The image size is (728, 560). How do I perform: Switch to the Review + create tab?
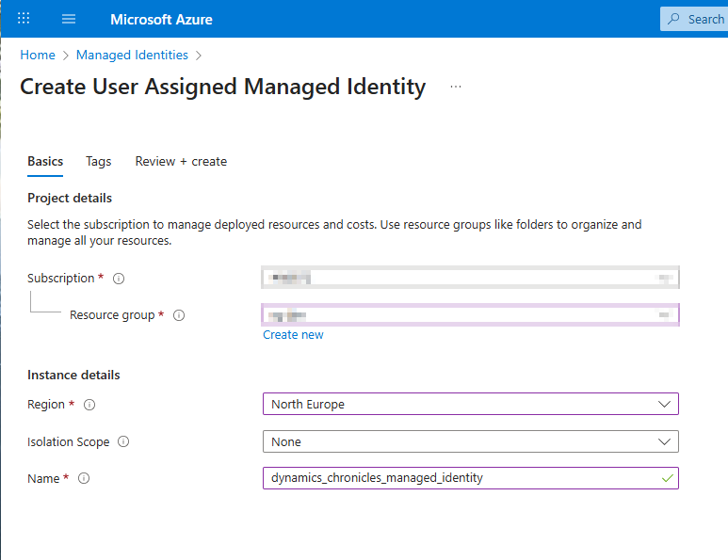pyautogui.click(x=181, y=161)
